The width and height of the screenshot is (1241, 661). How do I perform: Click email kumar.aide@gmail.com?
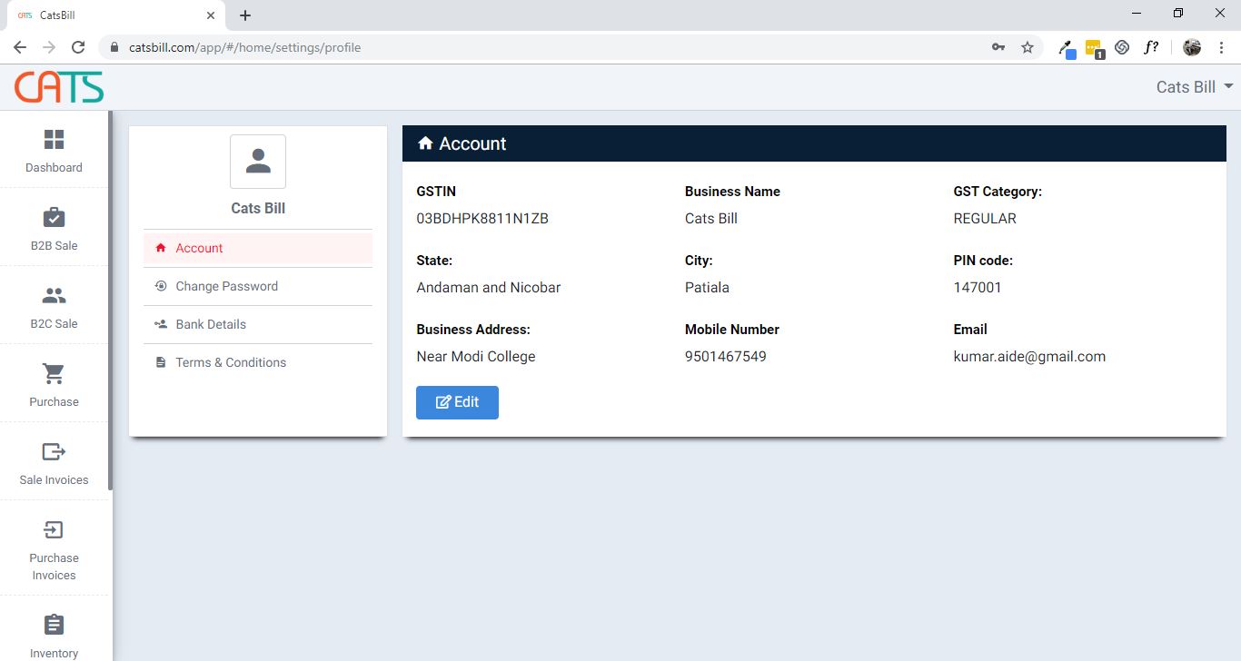(1029, 357)
